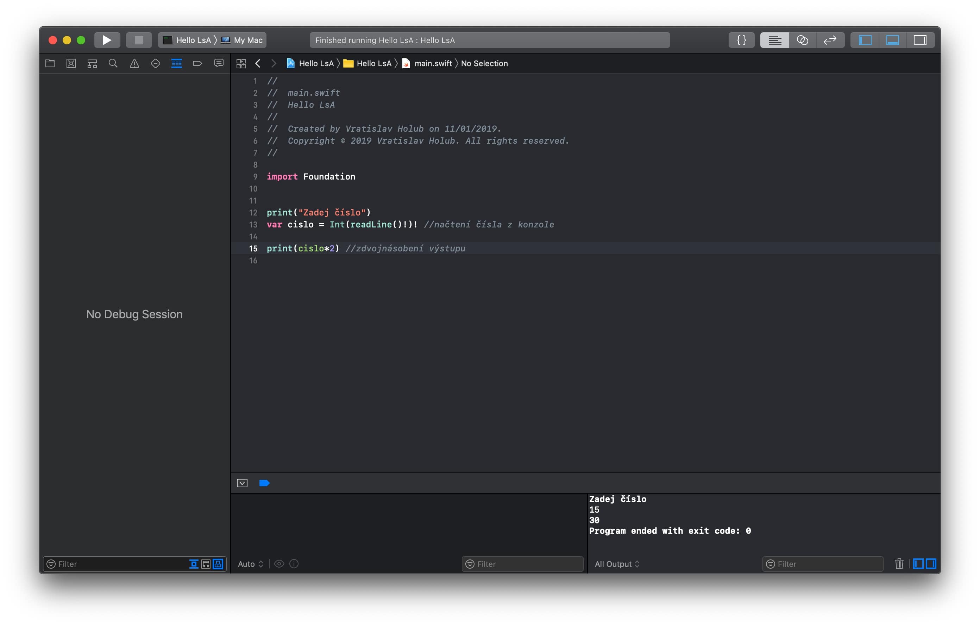Image resolution: width=980 pixels, height=626 pixels.
Task: Open the Breakpoint navigator icon
Action: click(197, 63)
